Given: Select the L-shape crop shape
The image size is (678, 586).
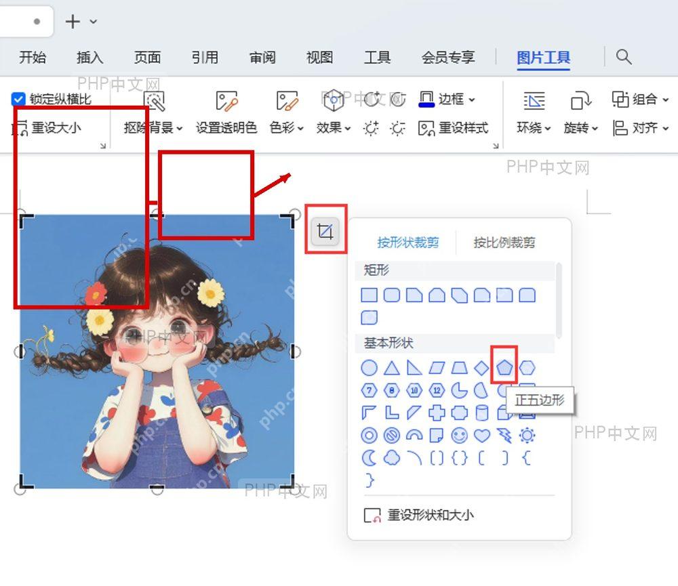Looking at the screenshot, I should click(392, 413).
